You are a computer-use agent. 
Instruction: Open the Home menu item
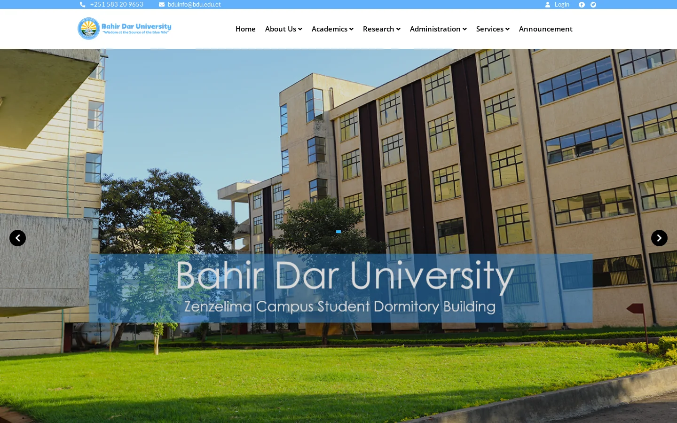point(245,29)
